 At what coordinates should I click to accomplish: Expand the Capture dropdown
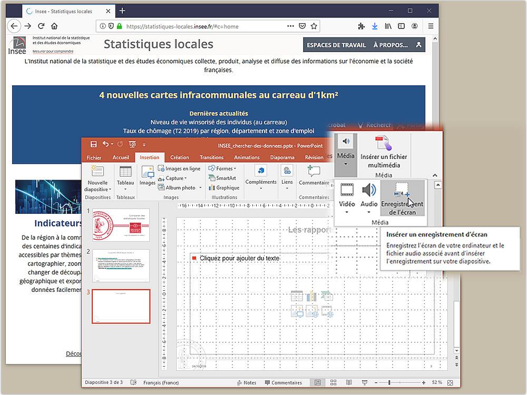[x=186, y=179]
